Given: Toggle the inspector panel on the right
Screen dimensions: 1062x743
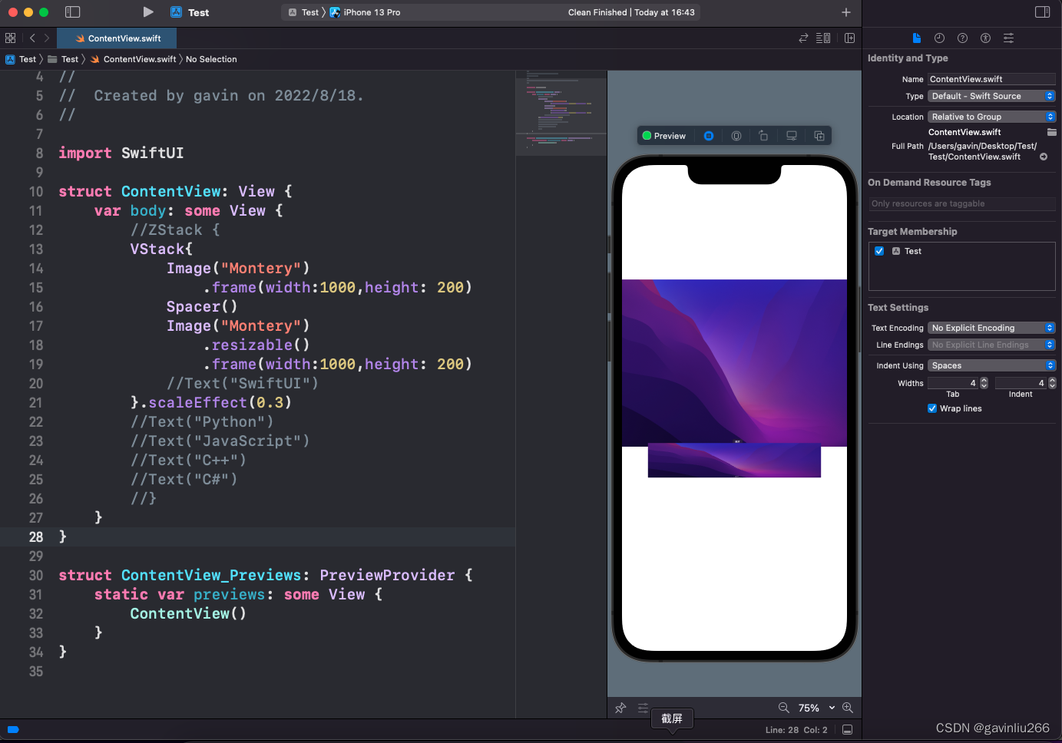Looking at the screenshot, I should (1042, 12).
